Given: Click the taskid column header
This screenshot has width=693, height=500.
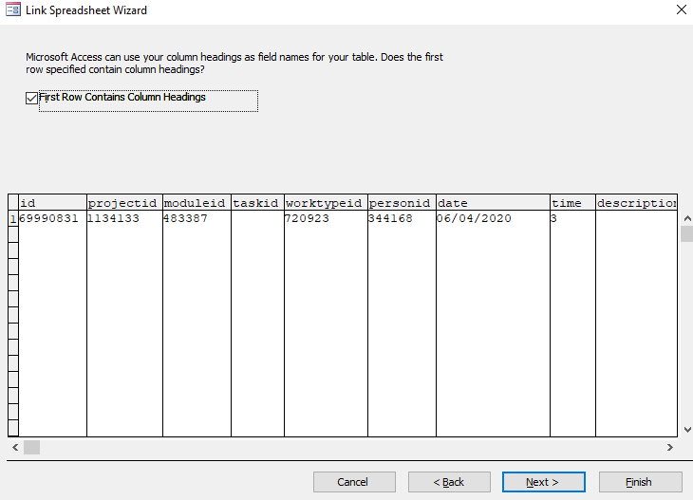Looking at the screenshot, I should click(257, 203).
